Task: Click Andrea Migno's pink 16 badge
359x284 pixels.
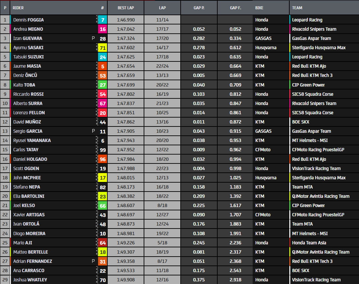Action: pos(102,29)
